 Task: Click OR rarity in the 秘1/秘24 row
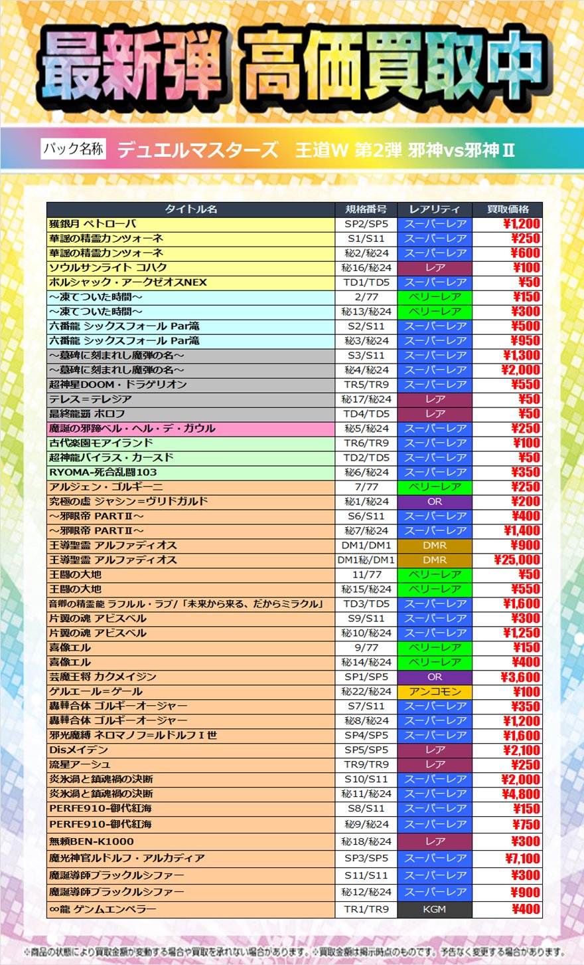click(x=435, y=502)
